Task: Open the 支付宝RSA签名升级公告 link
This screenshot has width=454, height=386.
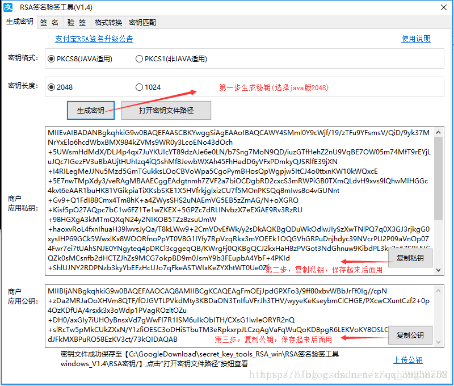Action: point(94,39)
